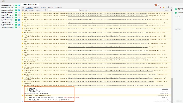The width and height of the screenshot is (183, 103).
Task: Click the console prompt input line
Action: pos(97,102)
